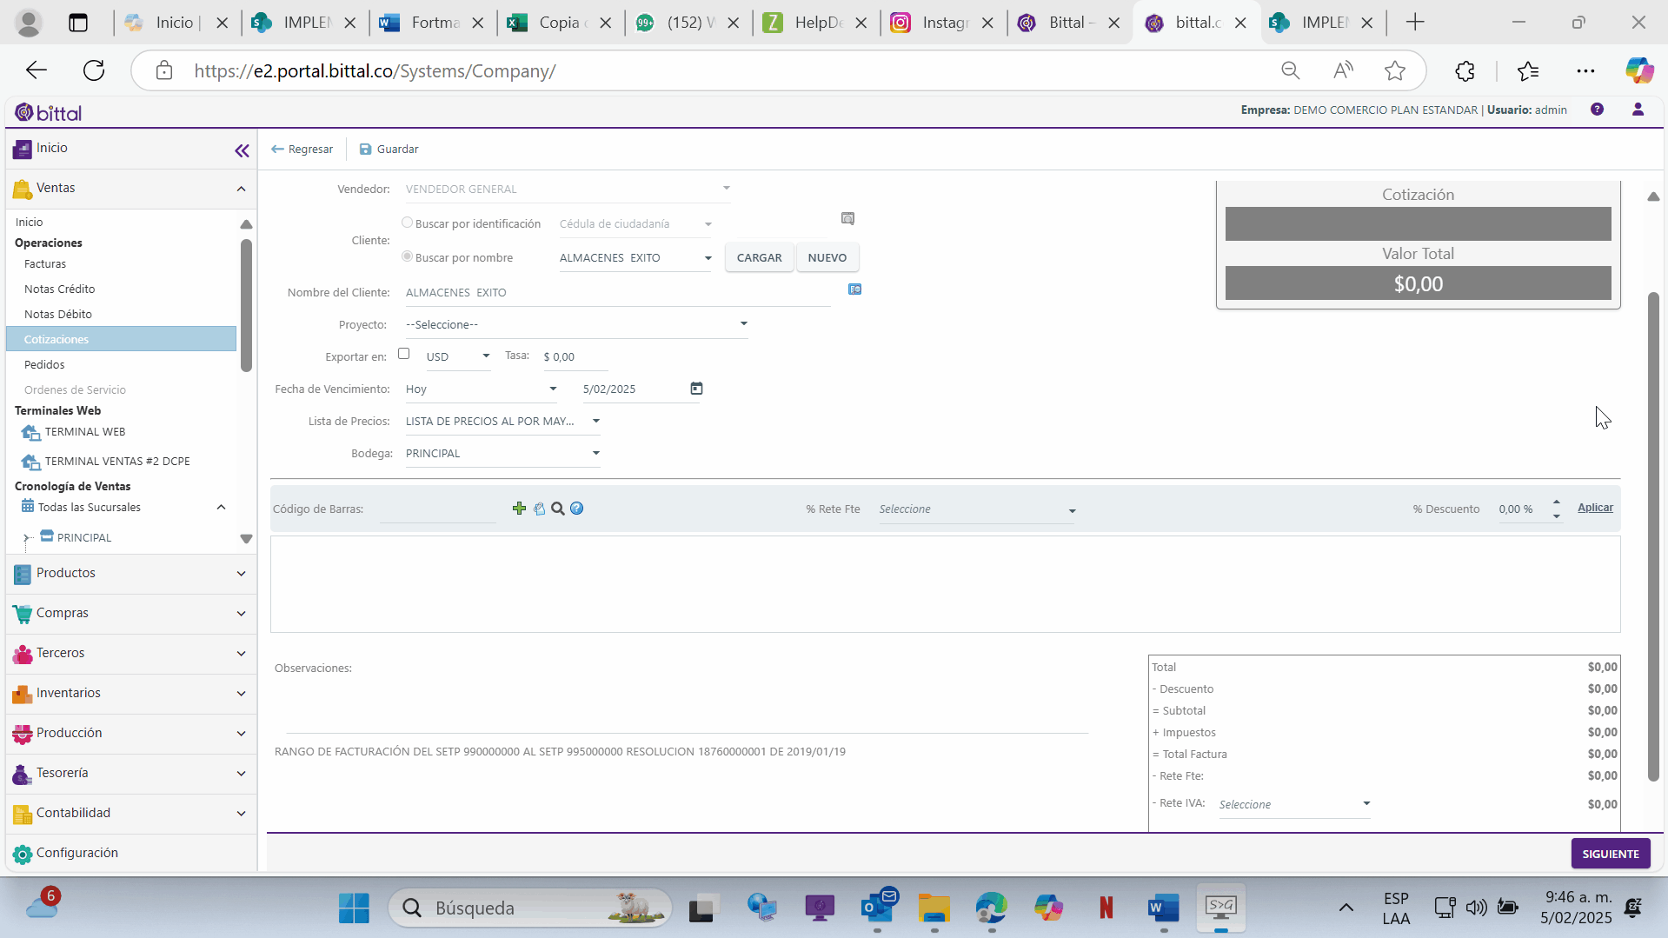Open the calendar picker for due date

696,389
